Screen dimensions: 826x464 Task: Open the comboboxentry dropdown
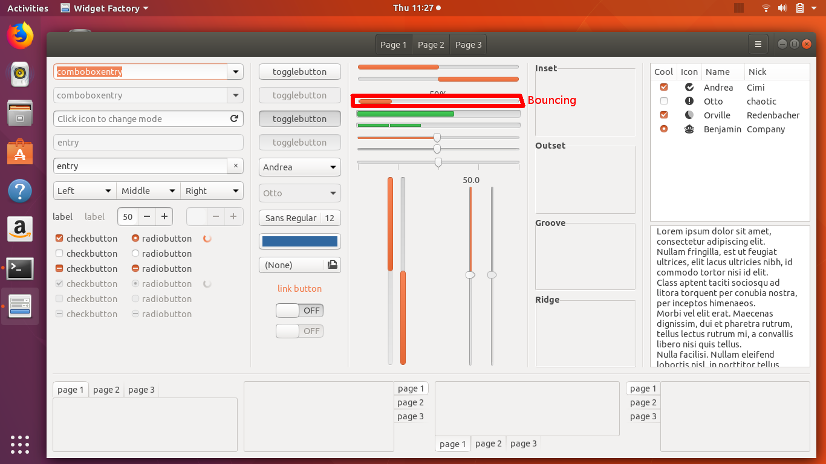point(235,71)
